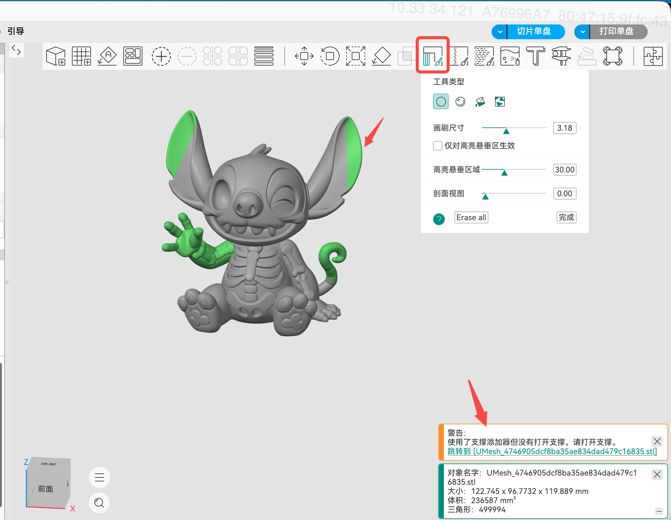Click the Arrange all objects icon

[x=133, y=56]
